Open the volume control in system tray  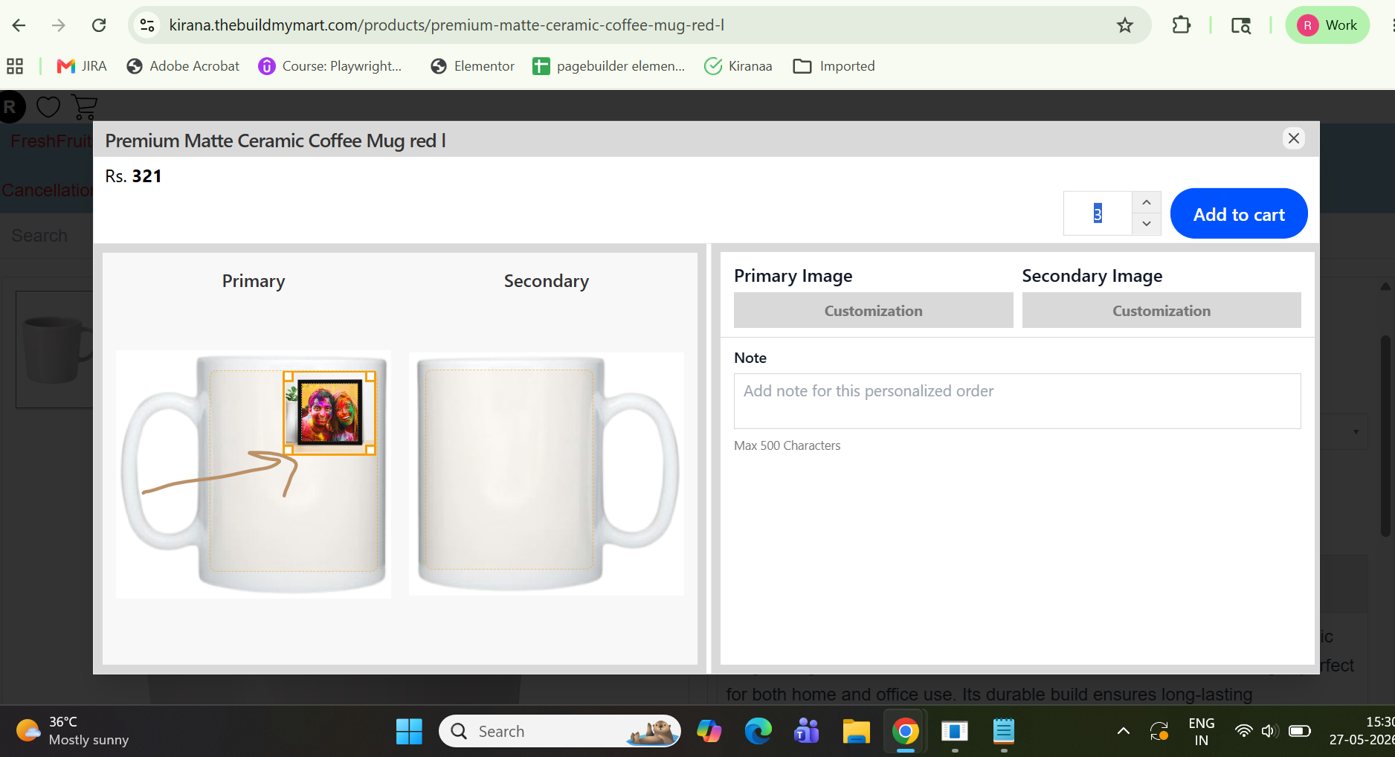(x=1269, y=731)
